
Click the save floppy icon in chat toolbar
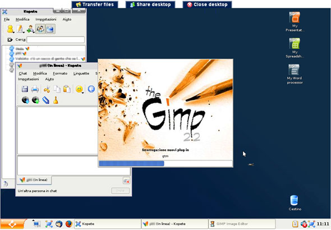25,89
